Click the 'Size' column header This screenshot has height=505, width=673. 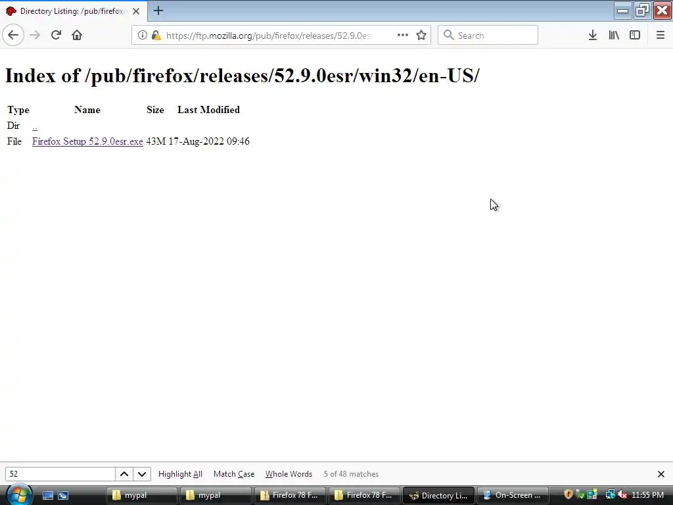pyautogui.click(x=155, y=110)
